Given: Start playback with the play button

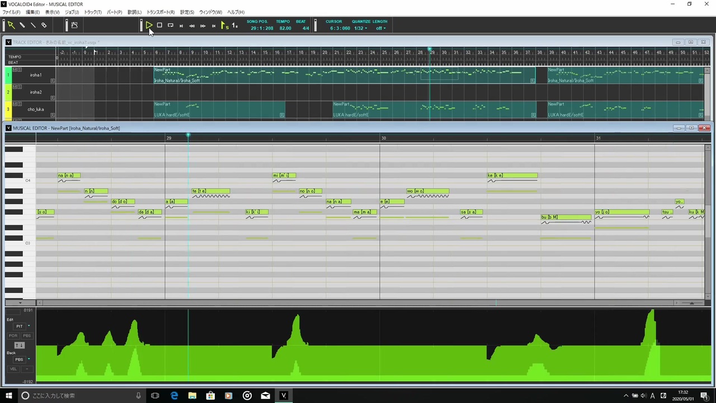Looking at the screenshot, I should pos(149,25).
